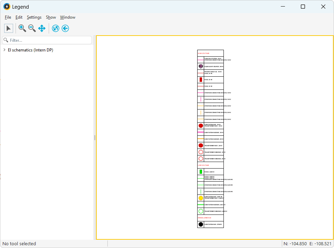Viewport: 334px width, 248px height.
Task: Click the black Substation Bay, Other circle
Action: click(201, 225)
